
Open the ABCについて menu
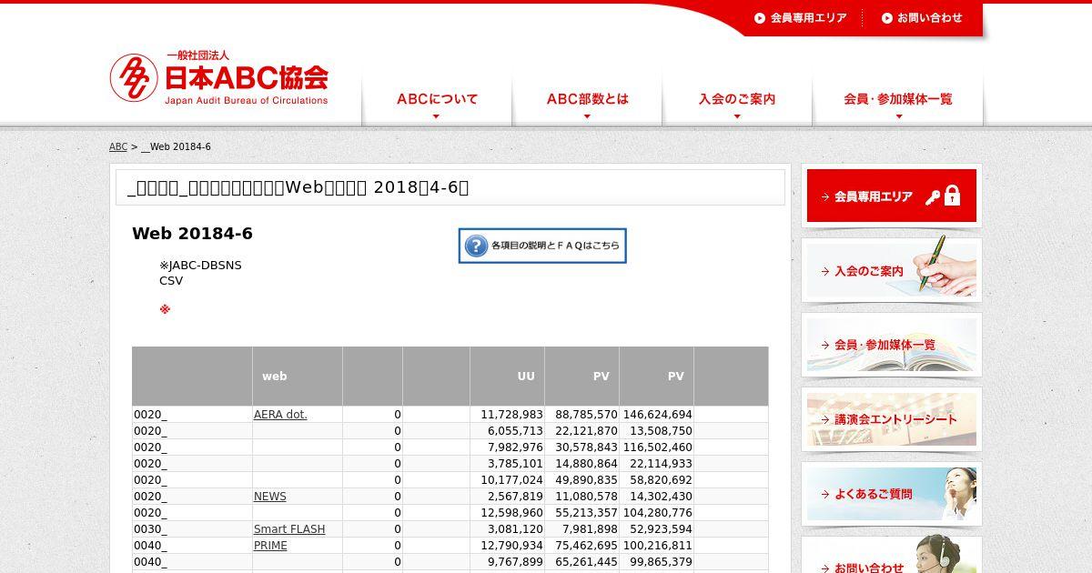437,99
